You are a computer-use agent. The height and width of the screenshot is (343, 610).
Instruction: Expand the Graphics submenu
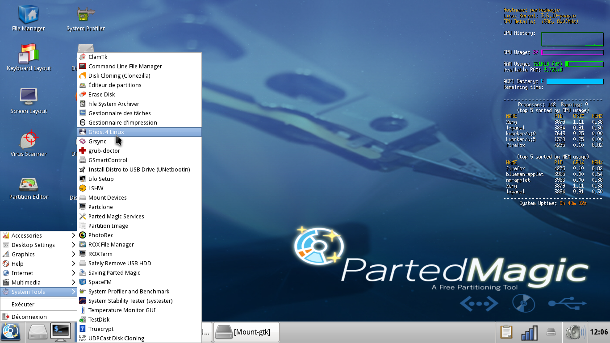click(x=38, y=254)
